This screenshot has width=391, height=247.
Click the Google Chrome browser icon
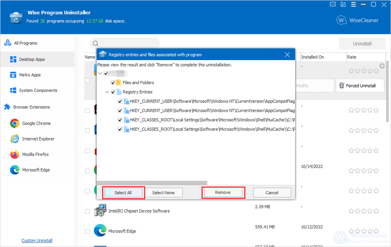click(x=15, y=123)
